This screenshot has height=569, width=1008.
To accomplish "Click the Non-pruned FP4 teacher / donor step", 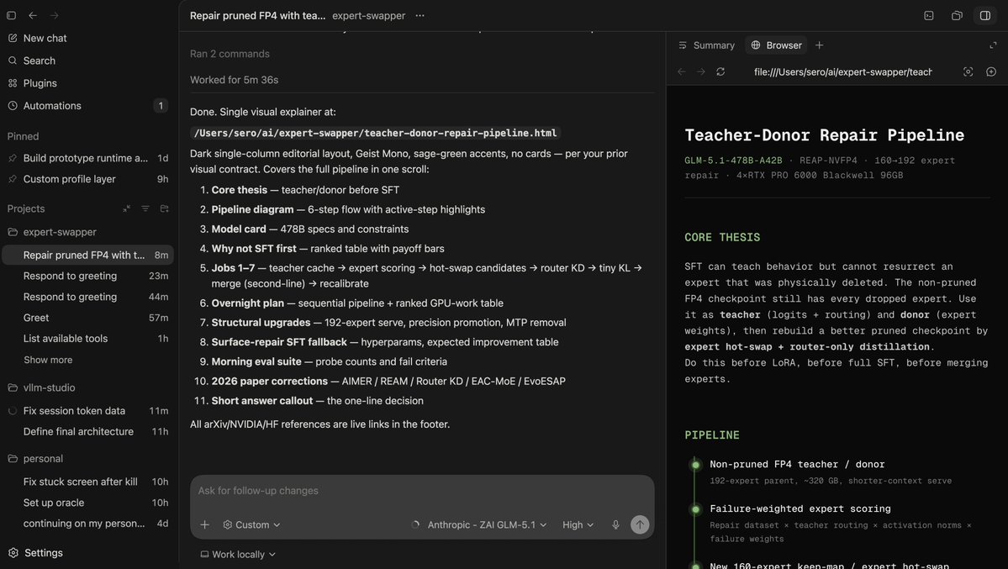I will coord(797,464).
